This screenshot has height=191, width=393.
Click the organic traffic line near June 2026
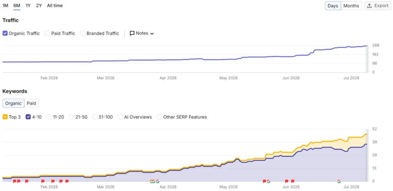click(x=291, y=57)
